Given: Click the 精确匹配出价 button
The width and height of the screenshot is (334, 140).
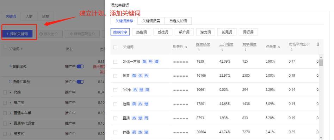Looking at the screenshot, I should click(82, 34).
